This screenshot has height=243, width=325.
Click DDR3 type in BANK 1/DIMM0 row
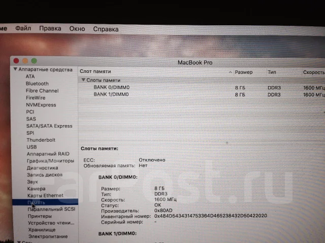(274, 95)
